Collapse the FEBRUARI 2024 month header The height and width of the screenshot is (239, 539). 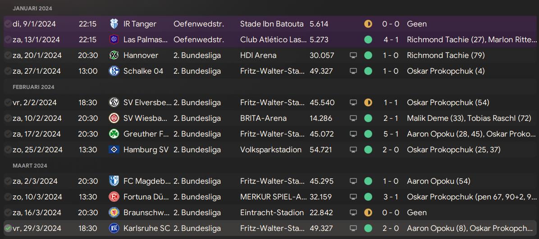click(x=34, y=87)
